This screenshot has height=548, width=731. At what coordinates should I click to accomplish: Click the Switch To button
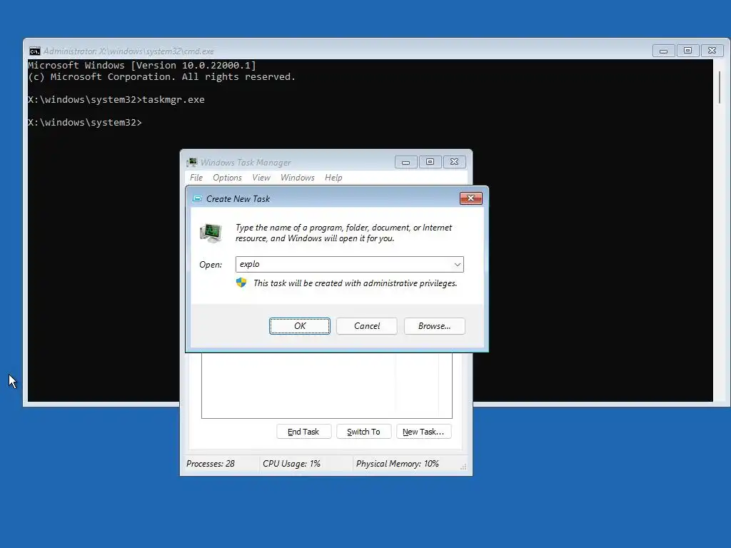[x=363, y=432]
